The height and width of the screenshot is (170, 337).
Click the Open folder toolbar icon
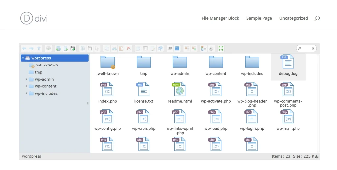coord(83,48)
